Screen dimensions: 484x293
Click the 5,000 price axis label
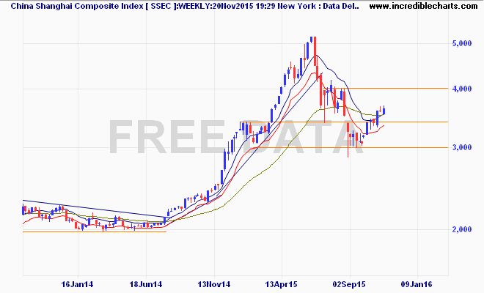(x=462, y=43)
